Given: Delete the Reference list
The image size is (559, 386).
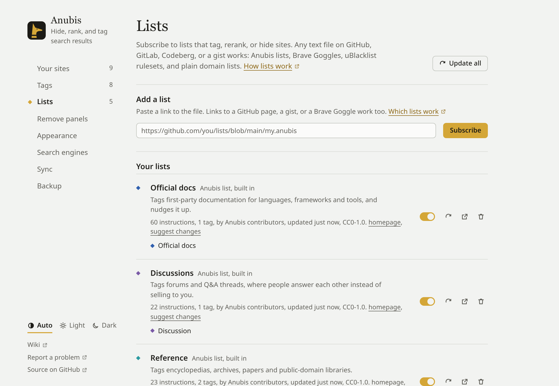Looking at the screenshot, I should click(481, 381).
